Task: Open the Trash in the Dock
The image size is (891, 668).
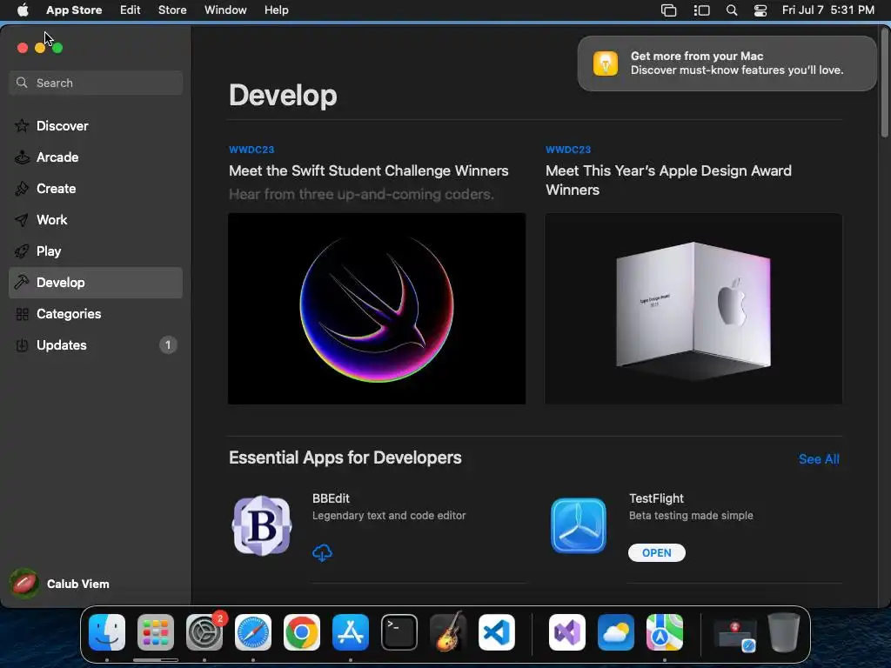Action: click(x=784, y=632)
